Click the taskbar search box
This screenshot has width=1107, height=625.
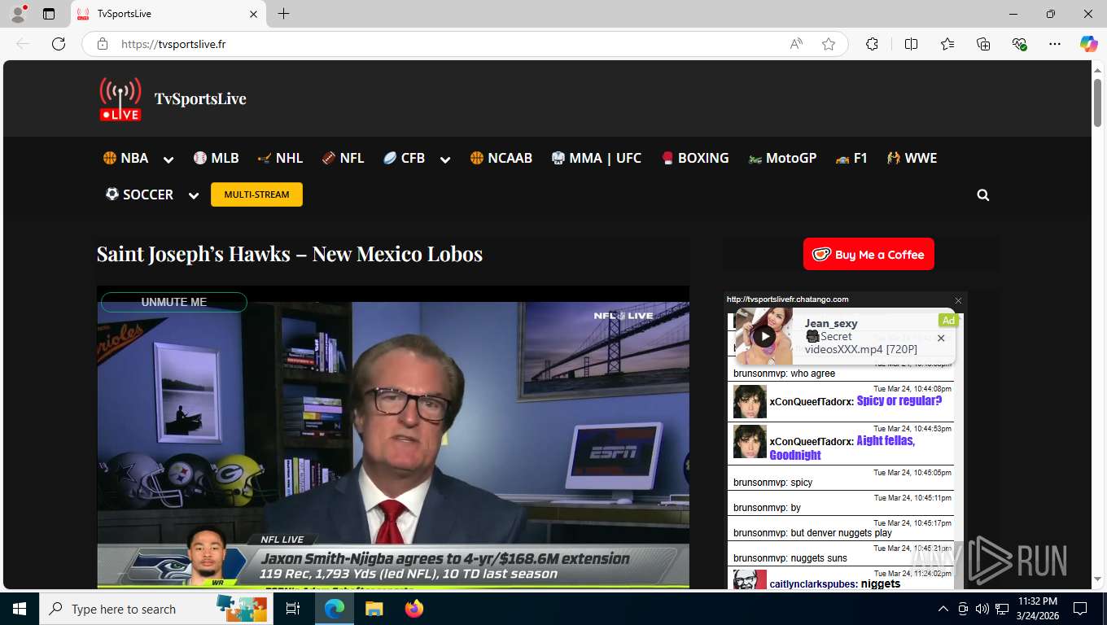click(156, 609)
